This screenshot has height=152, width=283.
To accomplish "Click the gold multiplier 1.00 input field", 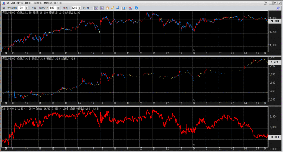I will click(20, 8).
